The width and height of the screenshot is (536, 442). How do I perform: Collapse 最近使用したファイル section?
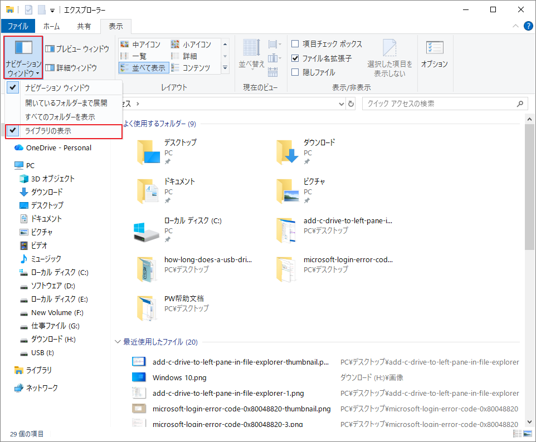(118, 342)
